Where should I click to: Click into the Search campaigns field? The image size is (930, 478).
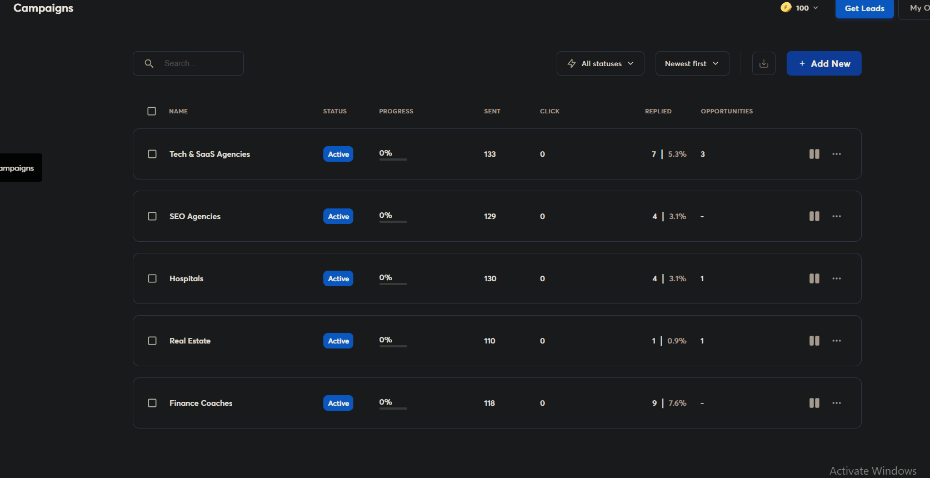click(188, 63)
